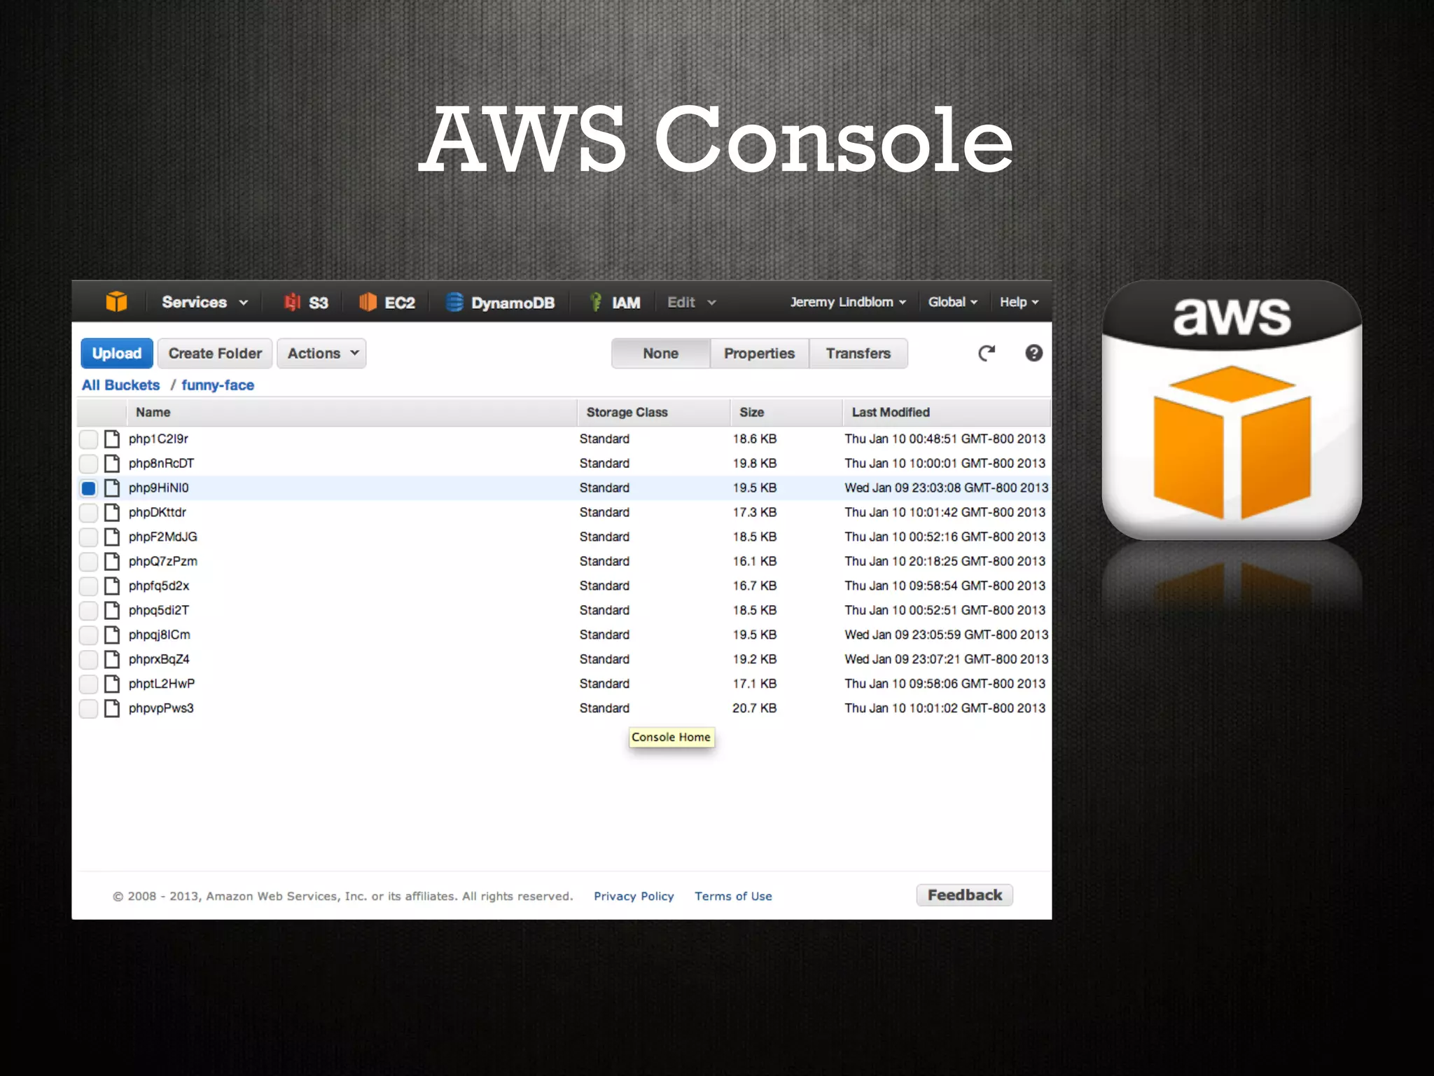Screen dimensions: 1434x1076
Task: Check the box for phpvpPws3
Action: (x=88, y=709)
